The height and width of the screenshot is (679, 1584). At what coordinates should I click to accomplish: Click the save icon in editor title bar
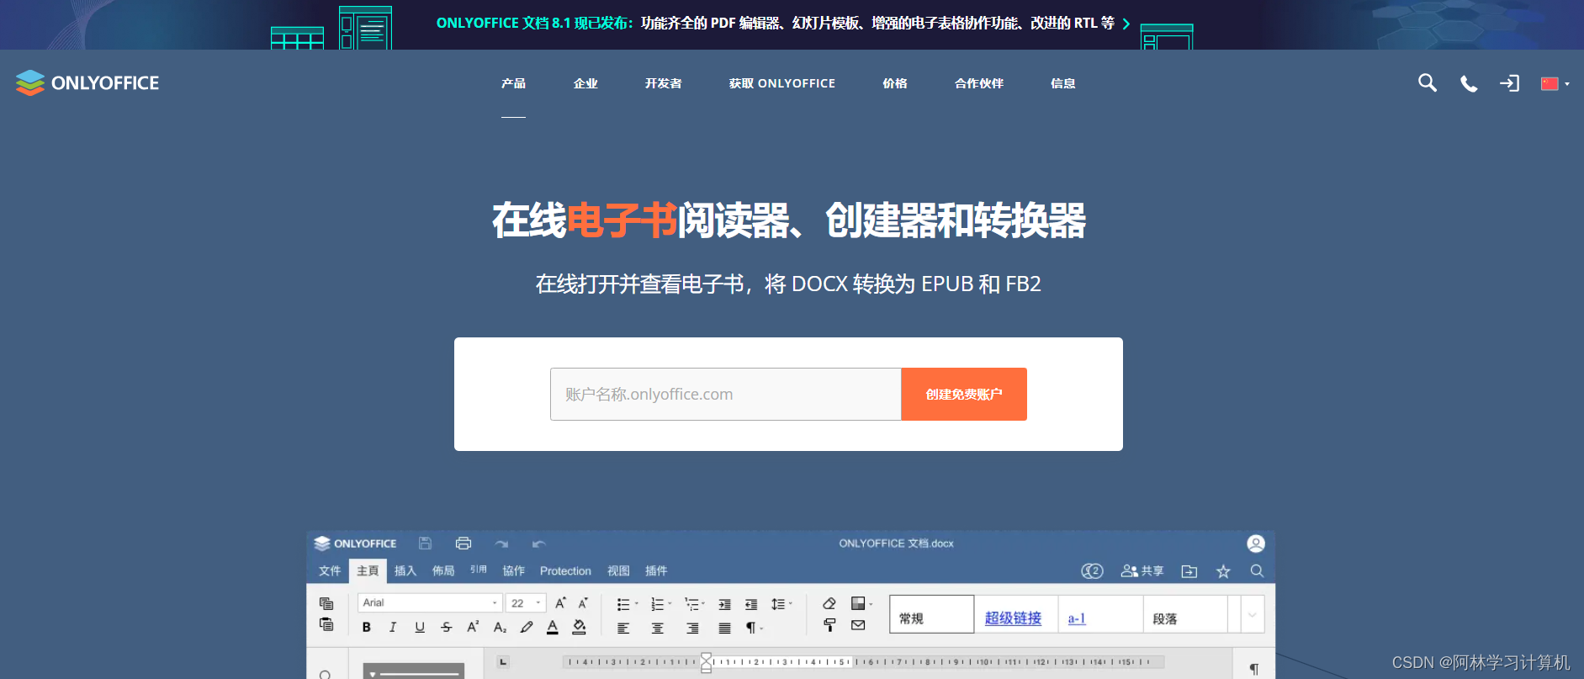pos(425,544)
